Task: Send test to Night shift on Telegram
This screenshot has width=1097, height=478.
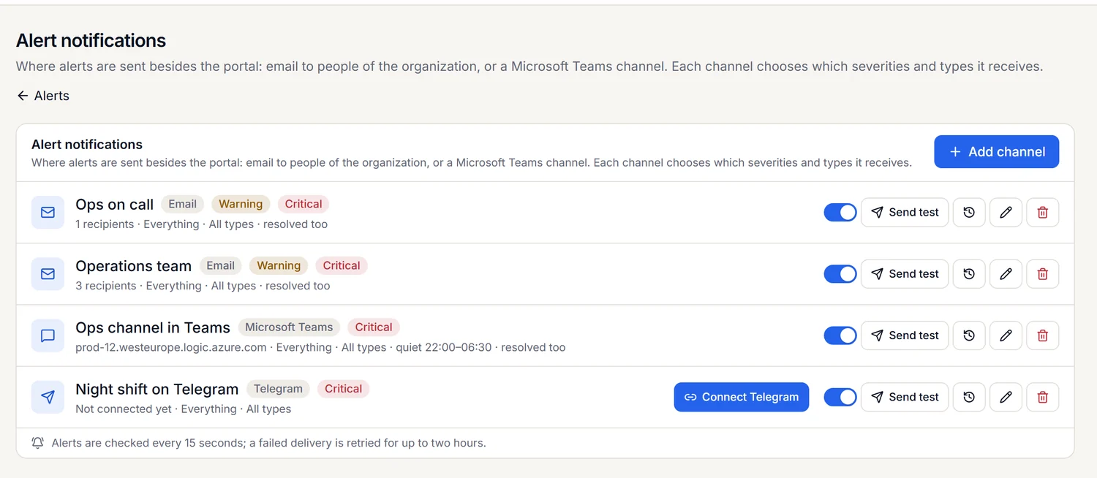Action: click(x=905, y=397)
